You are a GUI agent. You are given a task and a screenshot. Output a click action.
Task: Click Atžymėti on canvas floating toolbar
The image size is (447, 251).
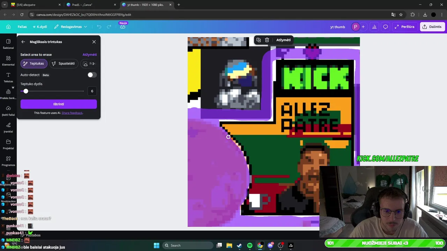[284, 40]
